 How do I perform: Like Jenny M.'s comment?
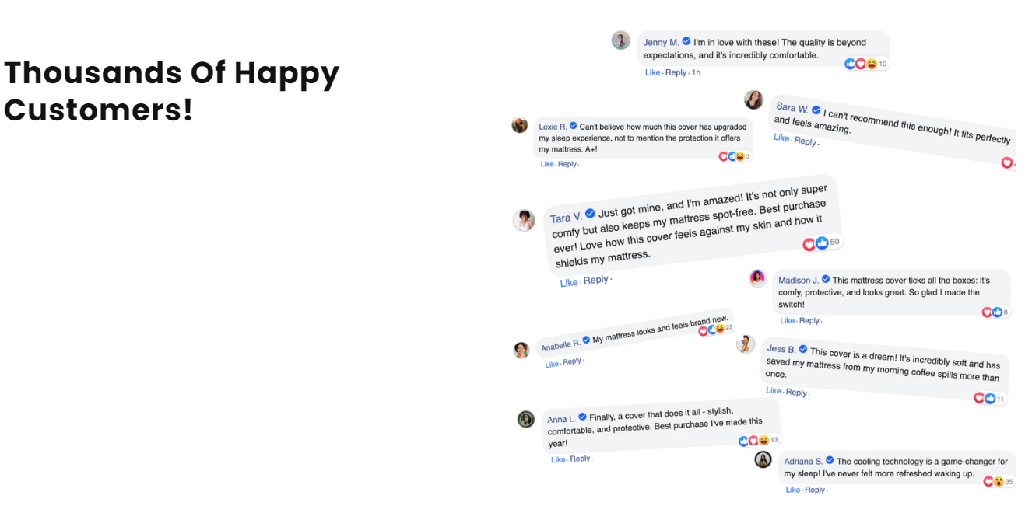pyautogui.click(x=652, y=72)
